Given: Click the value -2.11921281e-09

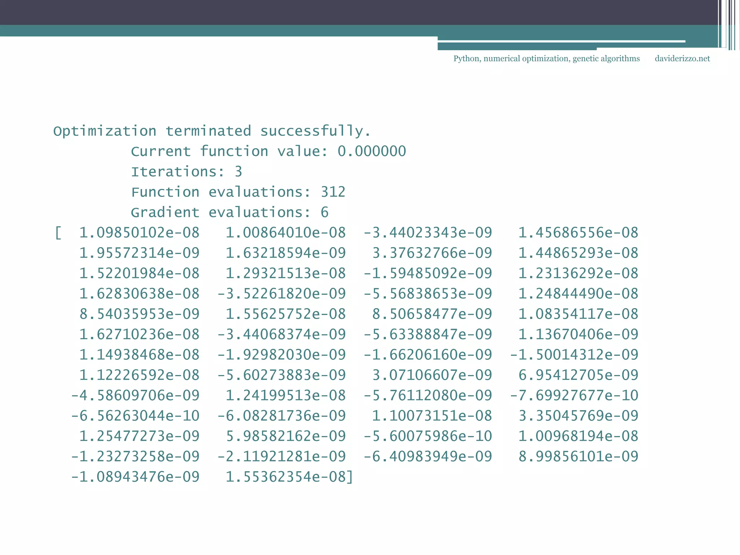Looking at the screenshot, I should pyautogui.click(x=281, y=456).
